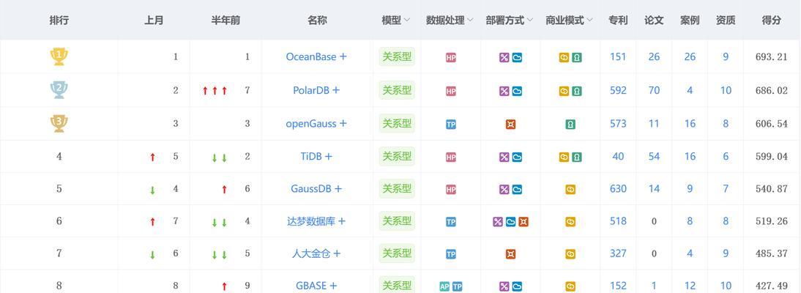Viewport: 801px width, 293px height.
Task: Open the OceanBase database link
Action: pyautogui.click(x=312, y=56)
